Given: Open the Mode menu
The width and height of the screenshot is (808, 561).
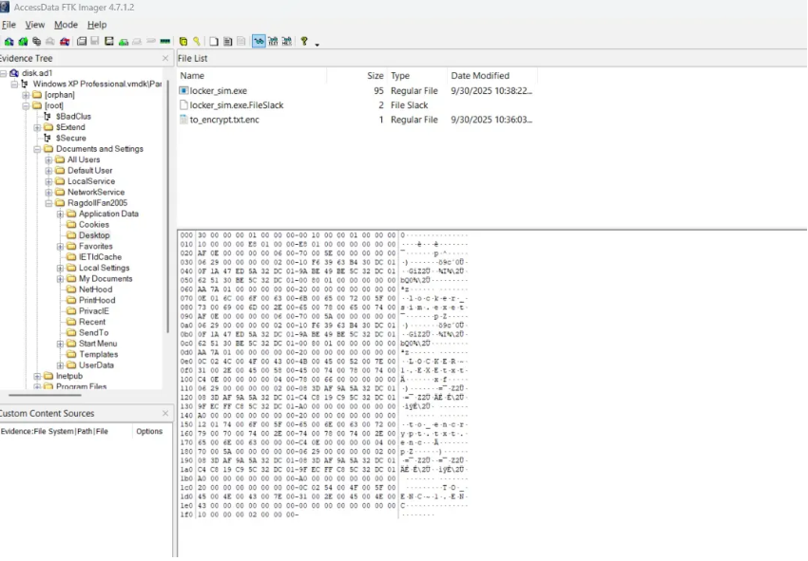Looking at the screenshot, I should point(65,25).
